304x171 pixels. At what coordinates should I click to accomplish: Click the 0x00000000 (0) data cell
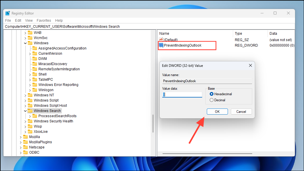coord(282,45)
